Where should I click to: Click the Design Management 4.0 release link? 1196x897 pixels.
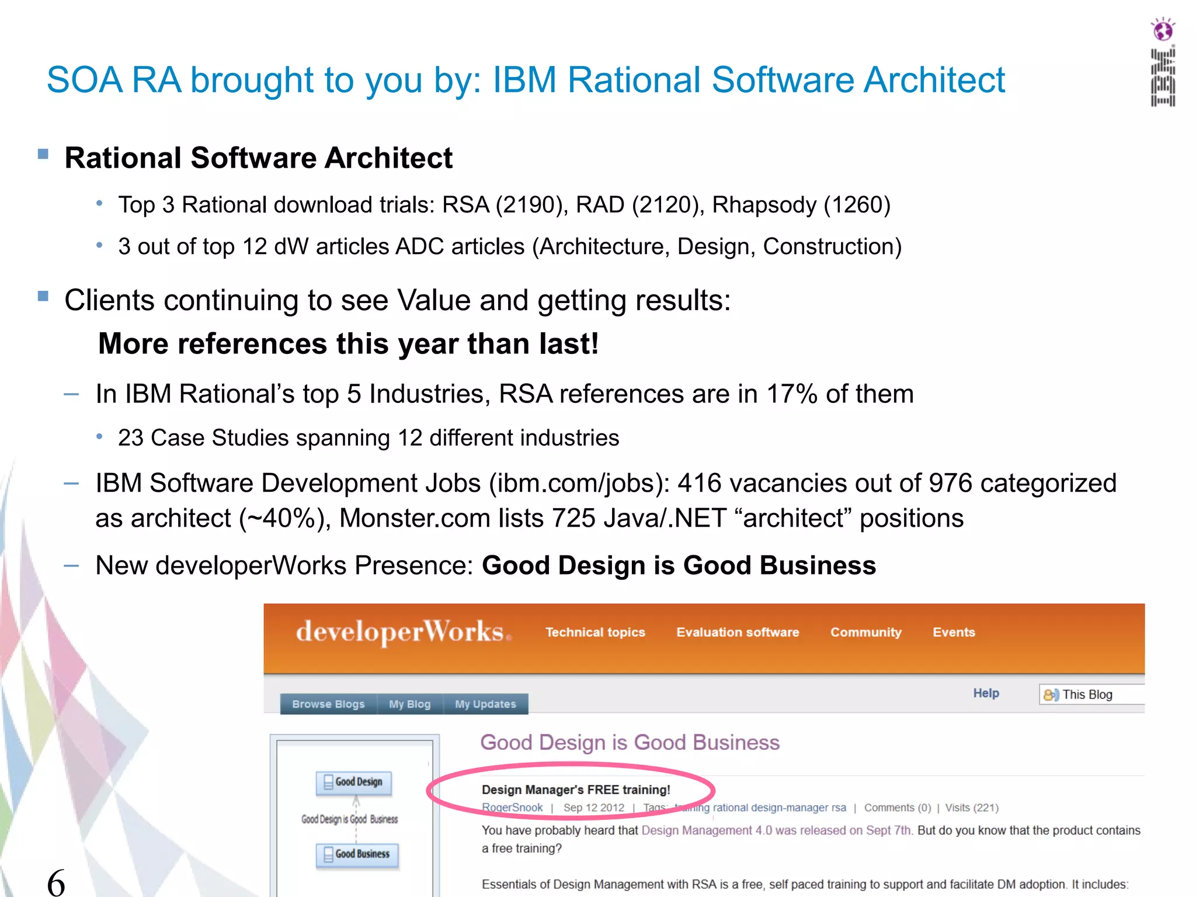click(776, 830)
